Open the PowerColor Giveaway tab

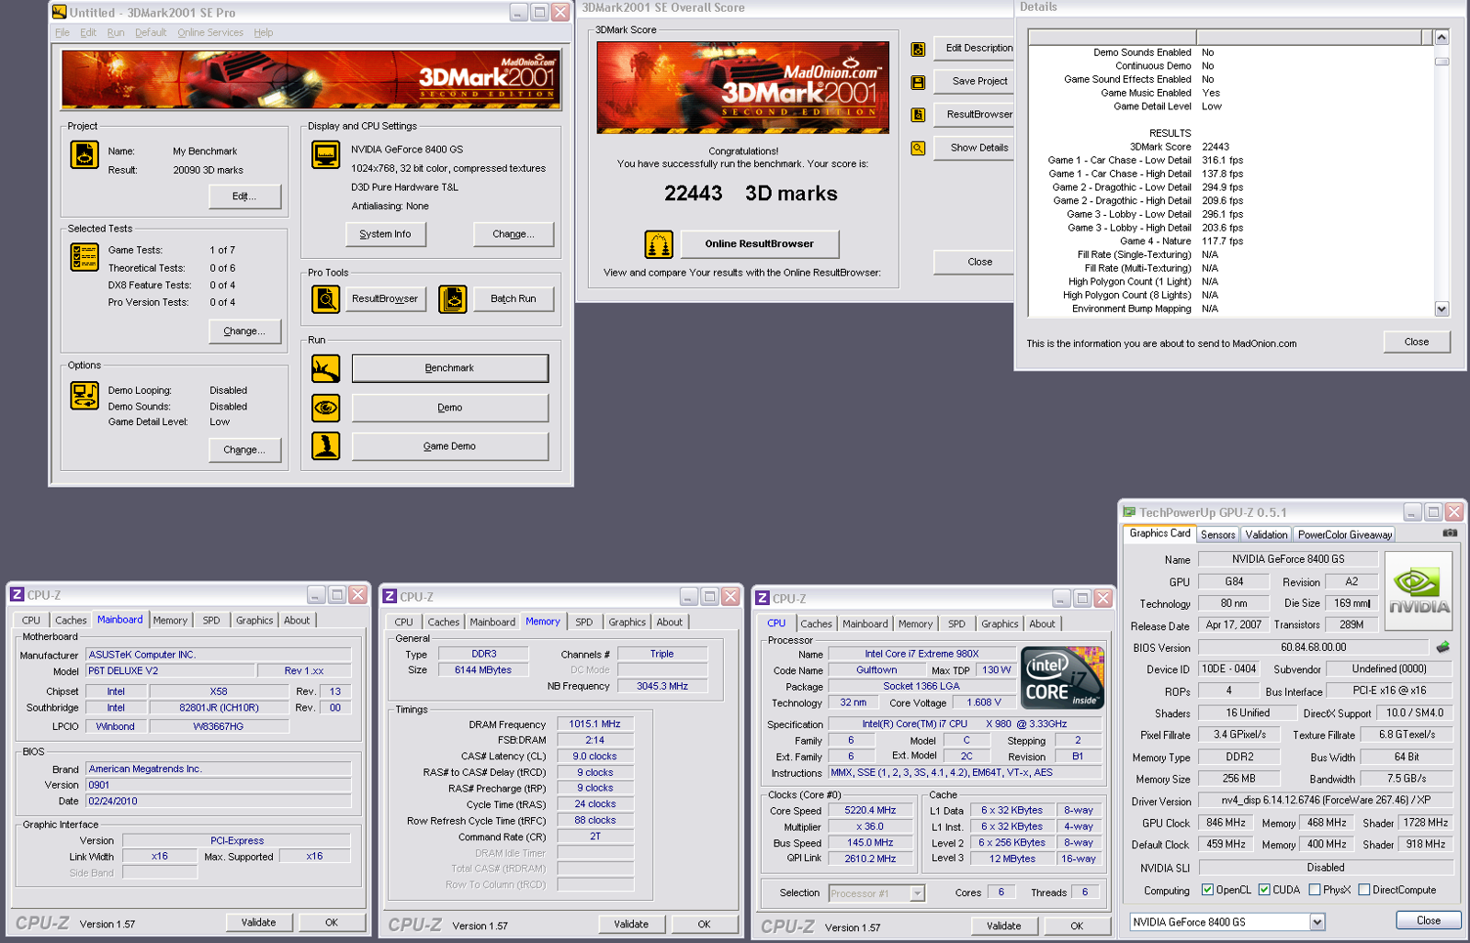(1345, 534)
